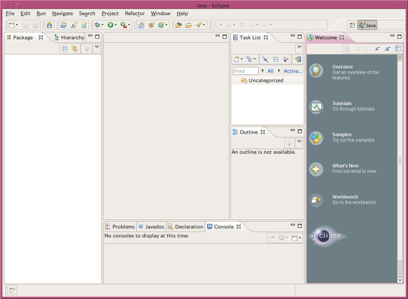Click the Search flashlight icon
Viewport: 408px width, 299px height.
coord(199,25)
